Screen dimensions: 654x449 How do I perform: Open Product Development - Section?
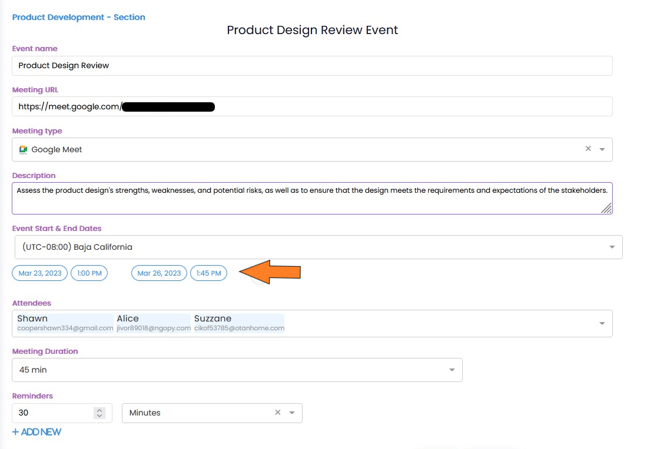pos(78,17)
